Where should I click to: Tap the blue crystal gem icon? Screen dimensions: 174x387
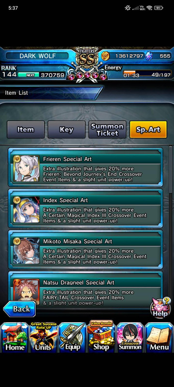(x=148, y=56)
